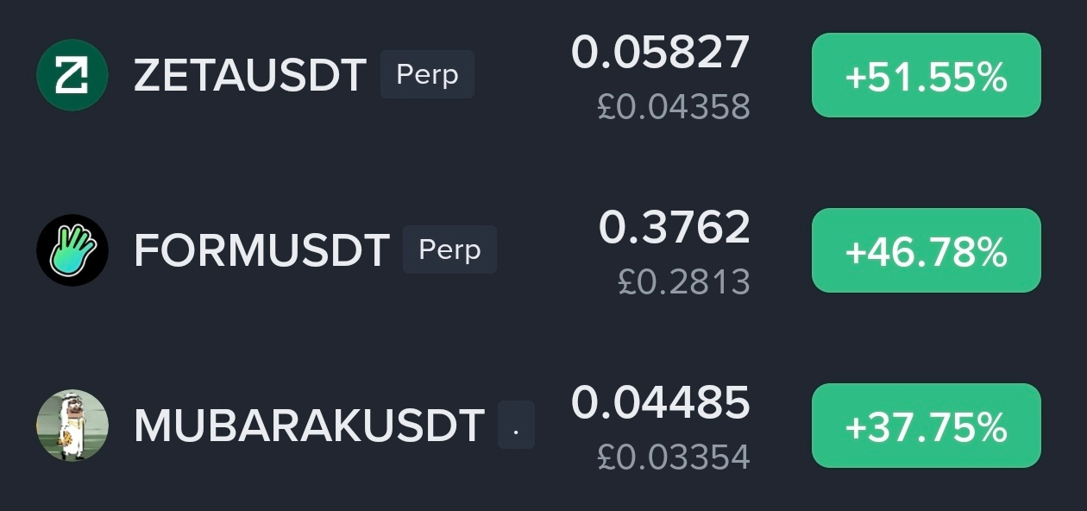Screen dimensions: 1087x511
Task: Tap the MUBARAK character avatar icon
Action: click(72, 426)
